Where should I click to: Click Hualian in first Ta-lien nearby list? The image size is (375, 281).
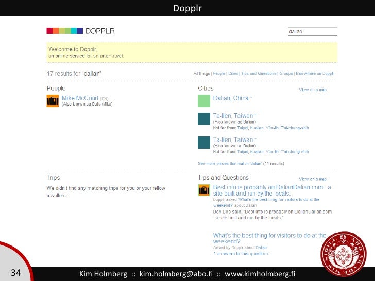click(x=257, y=128)
